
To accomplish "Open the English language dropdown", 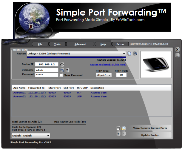I will (x=31, y=136).
